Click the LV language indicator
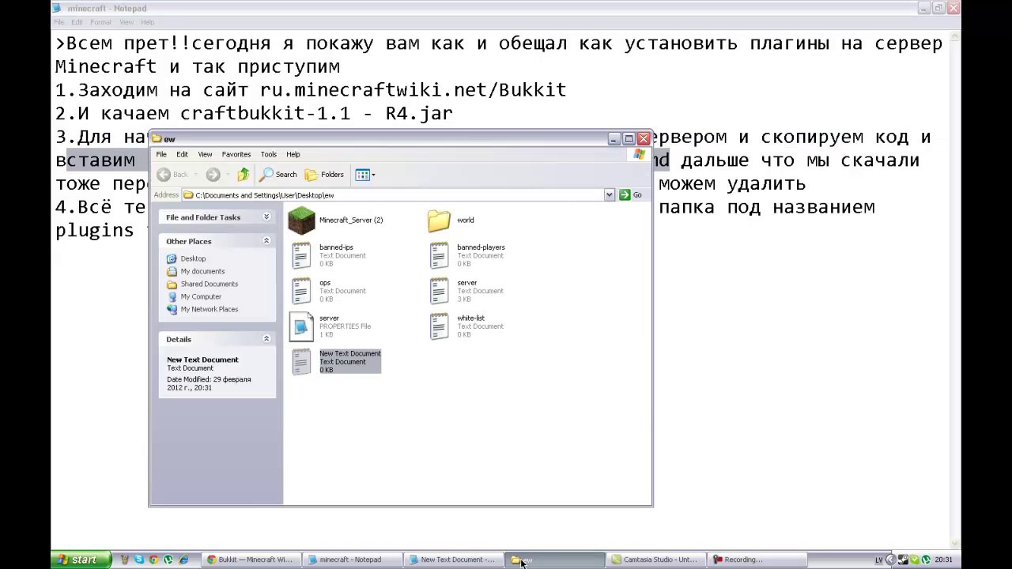 (878, 560)
